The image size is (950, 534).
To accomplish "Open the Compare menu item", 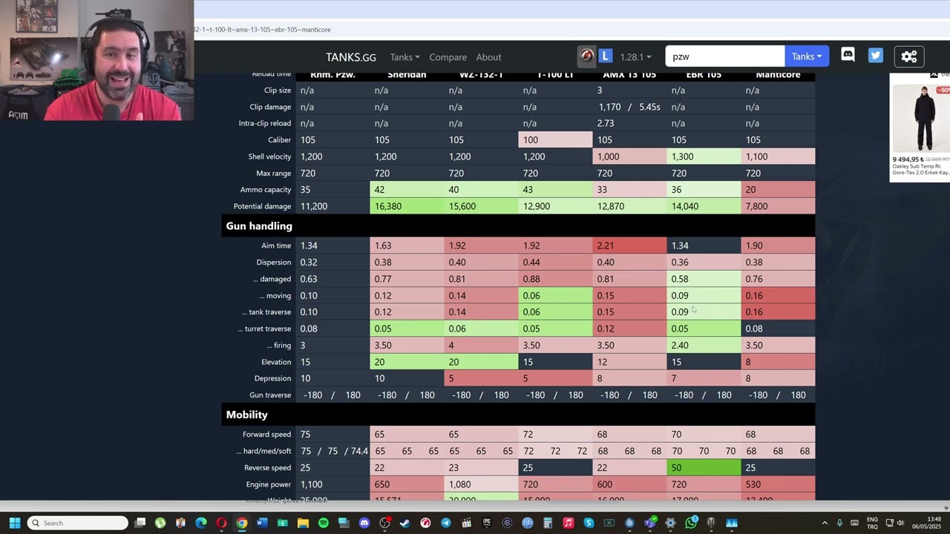I will pyautogui.click(x=448, y=57).
